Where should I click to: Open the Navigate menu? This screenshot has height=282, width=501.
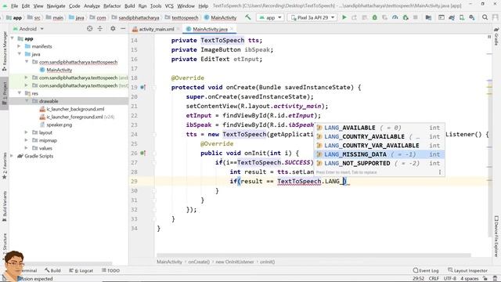point(56,5)
